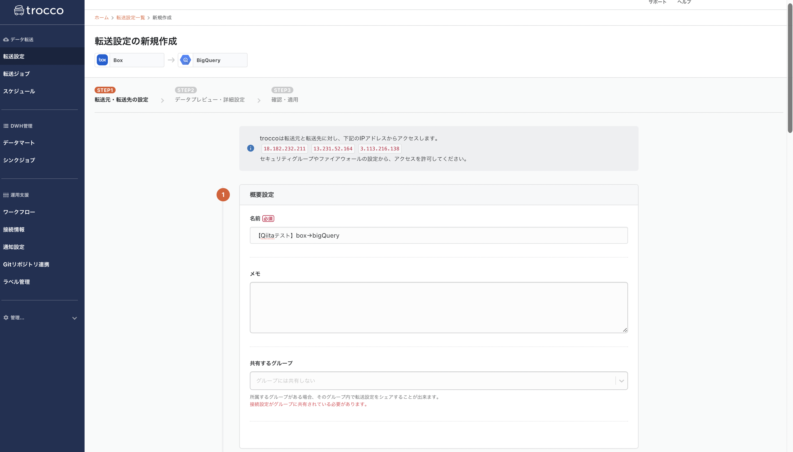Click the blue info icon
This screenshot has width=793, height=452.
click(250, 148)
